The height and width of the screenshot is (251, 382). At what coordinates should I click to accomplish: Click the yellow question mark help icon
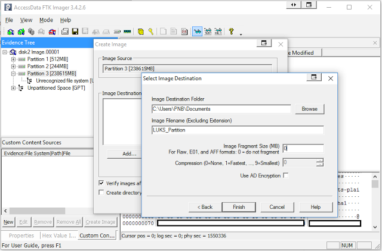click(231, 32)
